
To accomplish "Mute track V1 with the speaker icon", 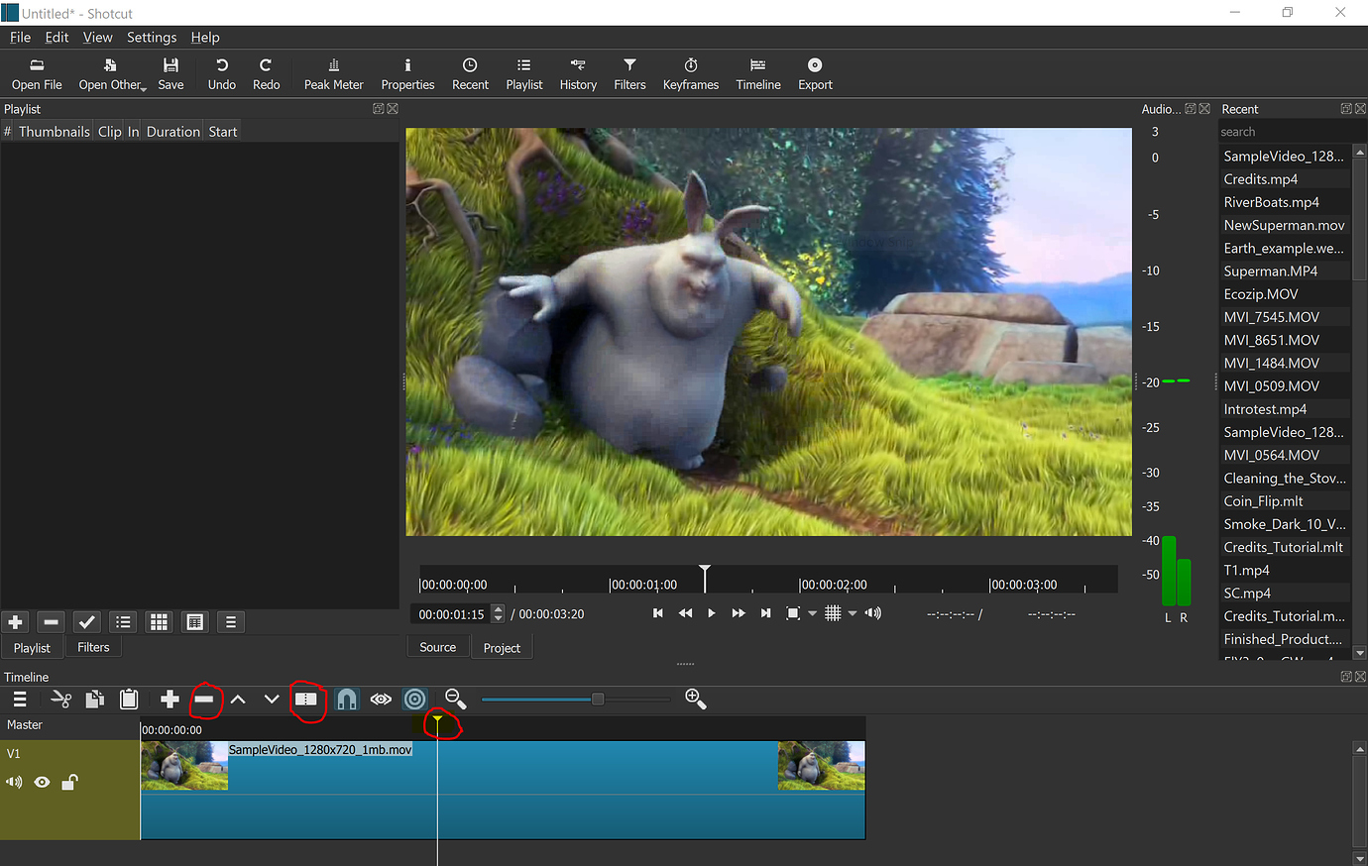I will (x=14, y=782).
